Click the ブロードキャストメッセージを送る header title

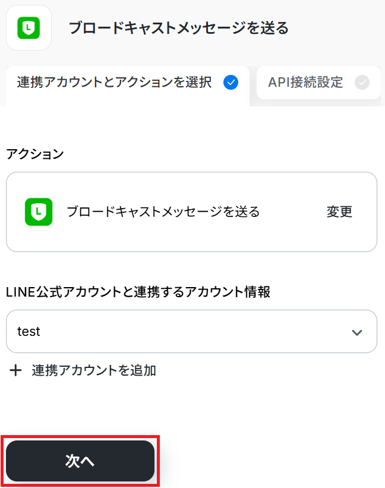click(178, 28)
